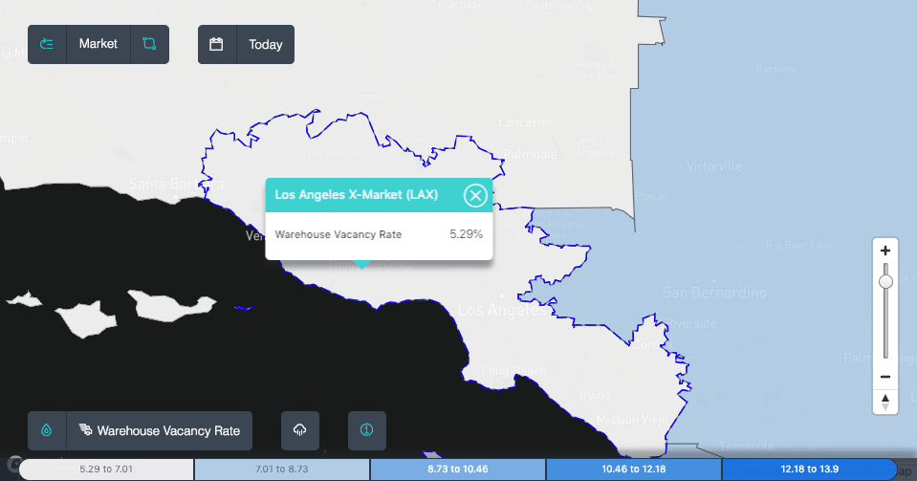The height and width of the screenshot is (481, 917).
Task: Select the boundary shape icon right of Market
Action: 149,44
